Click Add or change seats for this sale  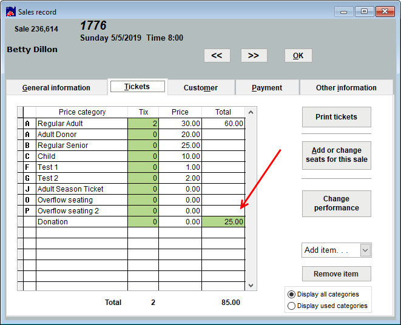(x=336, y=155)
